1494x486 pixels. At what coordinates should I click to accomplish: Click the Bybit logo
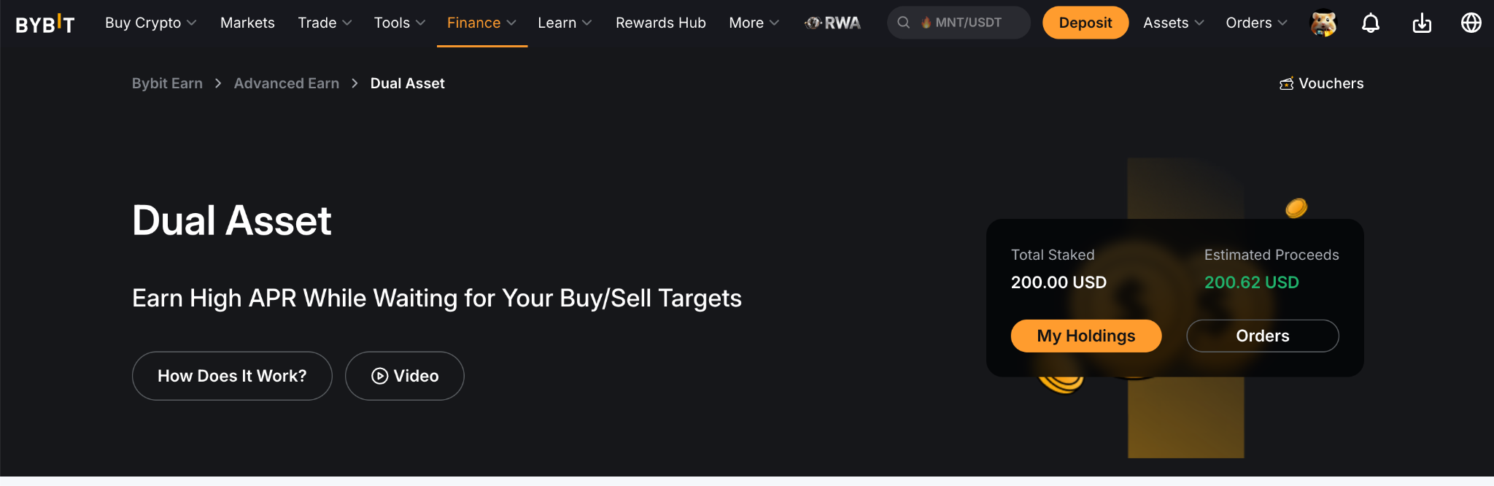click(x=45, y=24)
